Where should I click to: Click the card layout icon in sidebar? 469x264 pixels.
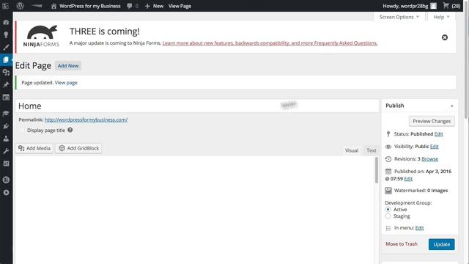(x=6, y=98)
